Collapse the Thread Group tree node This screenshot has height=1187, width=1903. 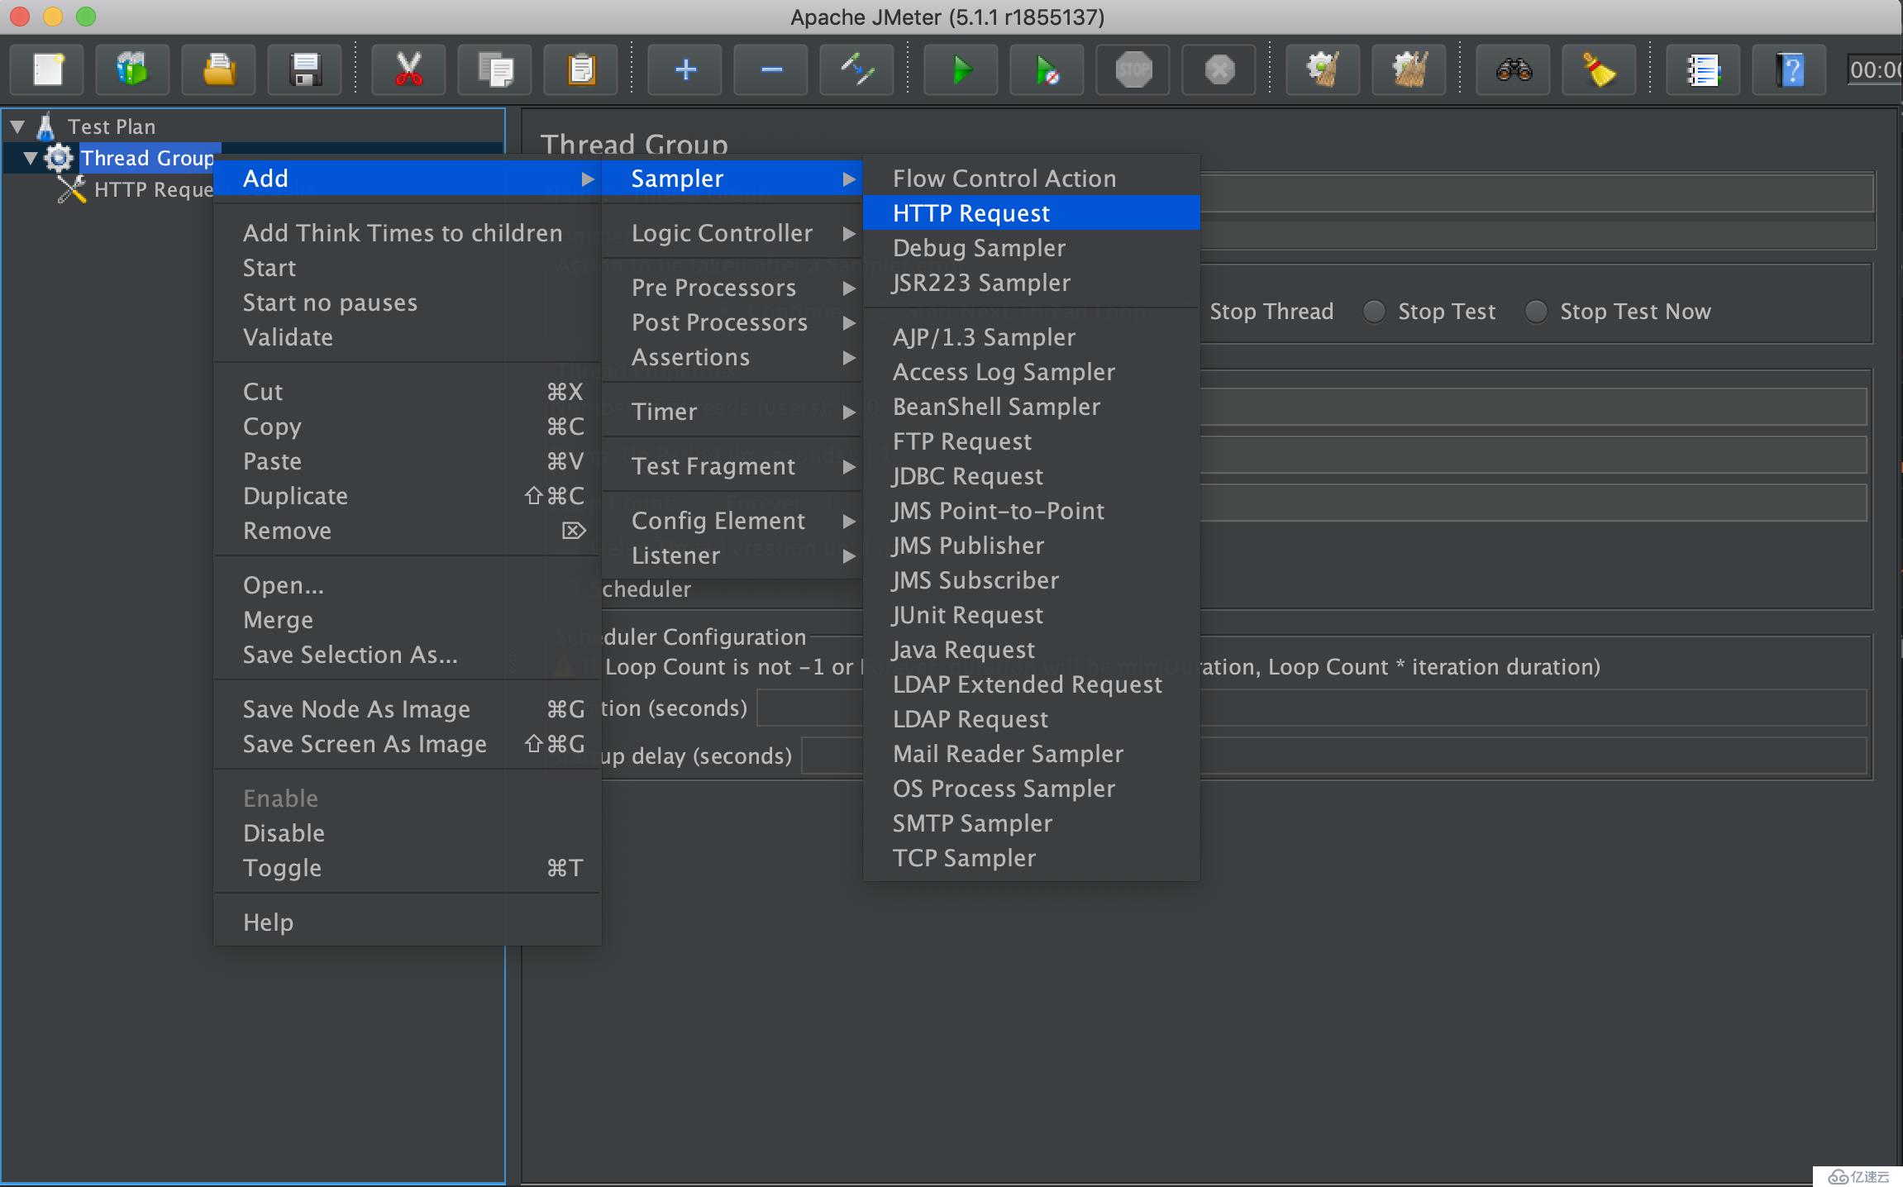[x=31, y=158]
